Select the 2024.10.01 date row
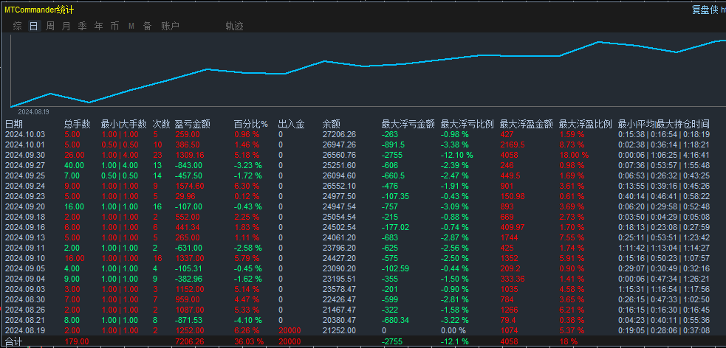 (x=25, y=145)
